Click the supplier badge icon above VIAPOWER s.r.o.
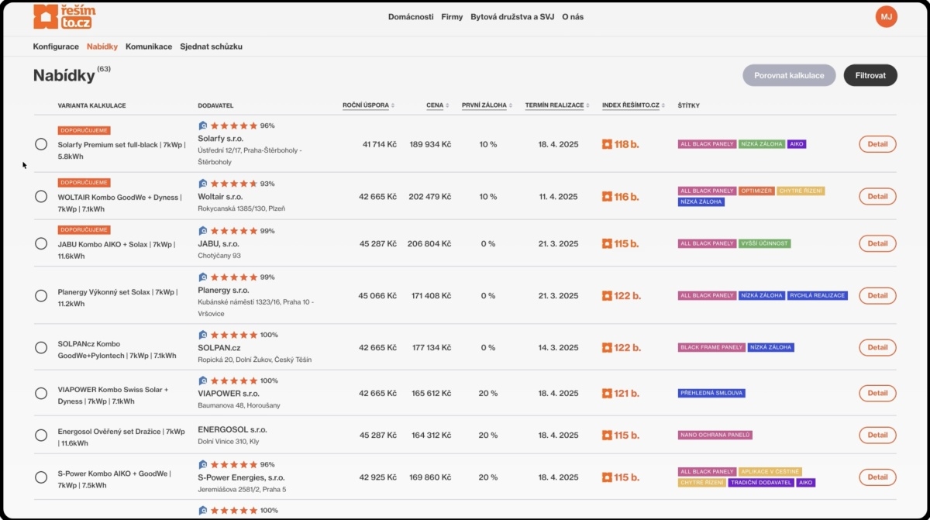Screen dimensions: 930x520 pyautogui.click(x=203, y=381)
